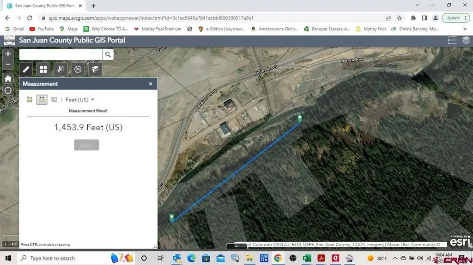Image resolution: width=473 pixels, height=265 pixels.
Task: Open the Layer List icon
Action: coord(466,41)
